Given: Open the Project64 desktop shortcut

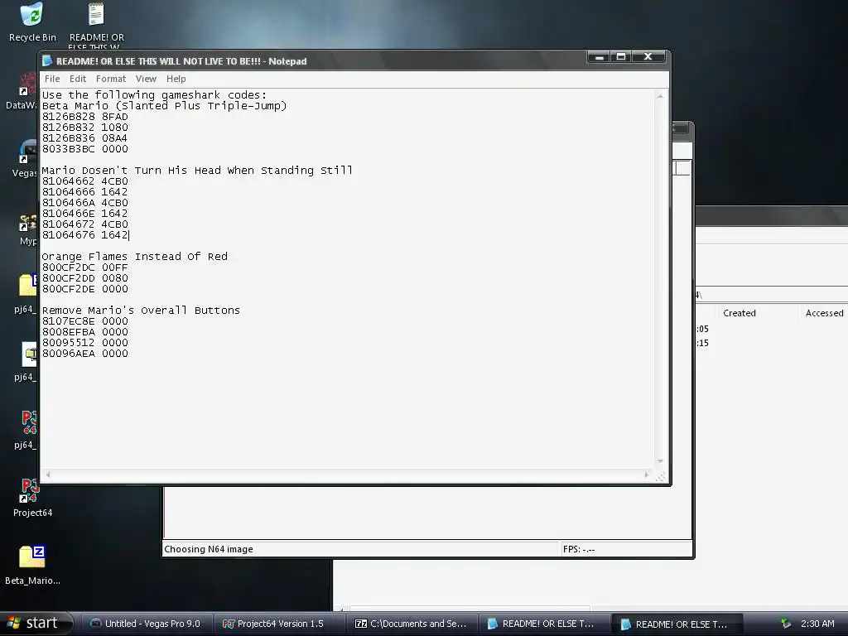Looking at the screenshot, I should [32, 498].
